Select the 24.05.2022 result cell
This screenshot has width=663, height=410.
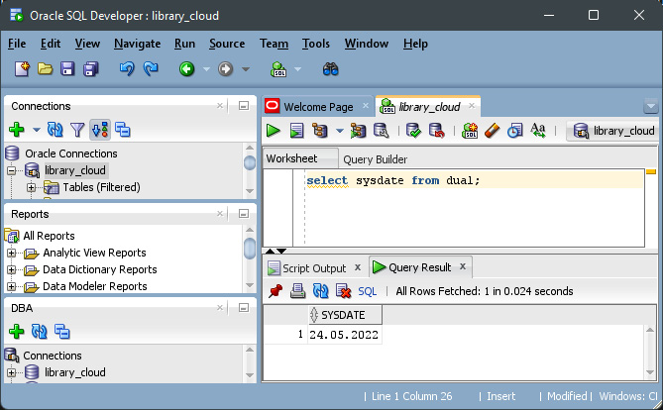click(x=345, y=335)
